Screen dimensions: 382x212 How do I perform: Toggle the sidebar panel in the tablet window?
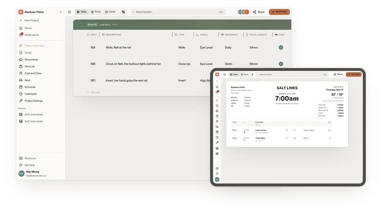point(225,75)
